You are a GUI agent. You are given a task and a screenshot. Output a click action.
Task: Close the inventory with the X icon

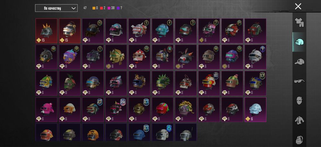tap(298, 6)
